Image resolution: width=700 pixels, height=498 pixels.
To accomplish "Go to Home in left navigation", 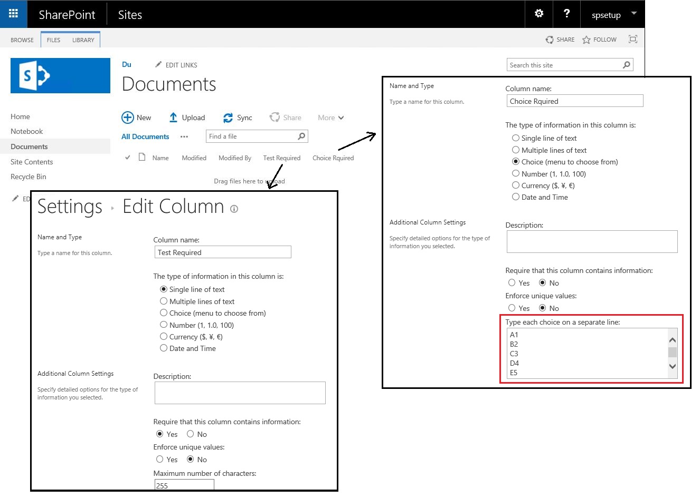I will pos(20,116).
